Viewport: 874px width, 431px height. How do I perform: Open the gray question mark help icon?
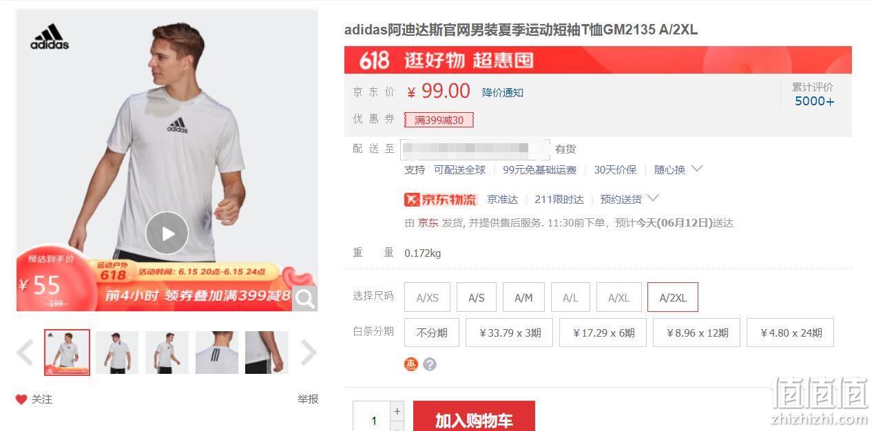point(430,364)
